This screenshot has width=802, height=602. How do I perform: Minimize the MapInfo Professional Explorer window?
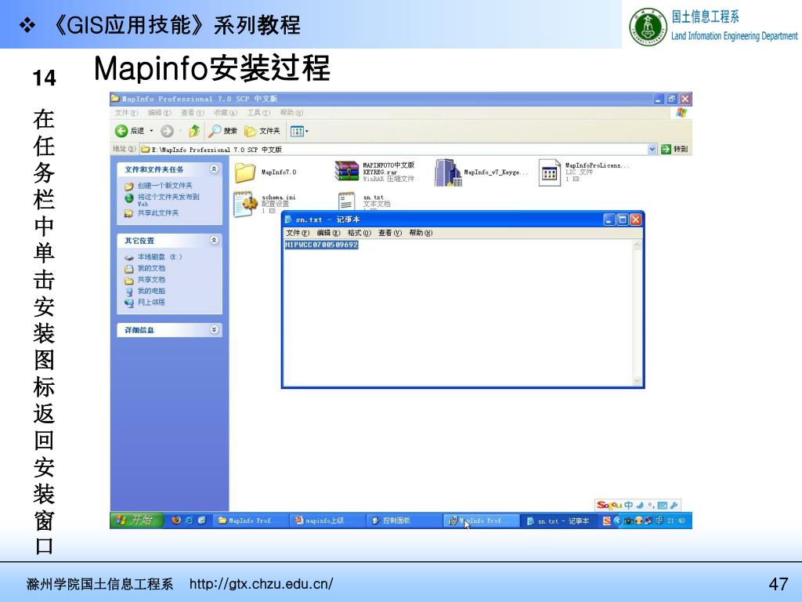click(x=659, y=99)
